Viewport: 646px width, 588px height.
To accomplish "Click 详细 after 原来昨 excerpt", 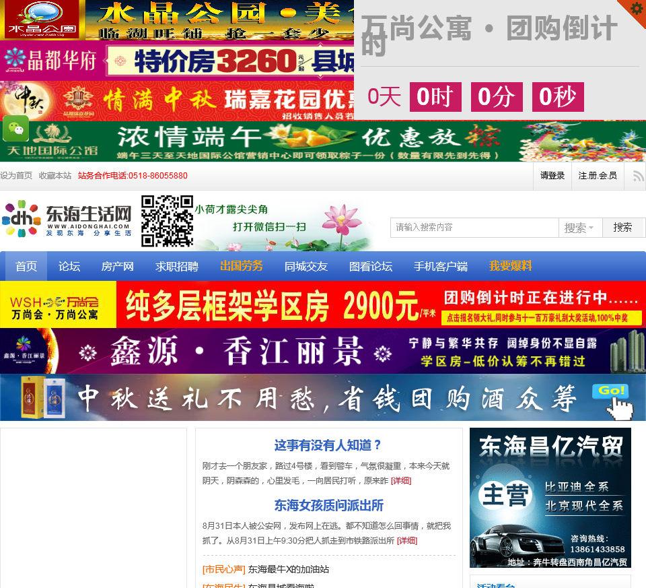I will (x=401, y=481).
